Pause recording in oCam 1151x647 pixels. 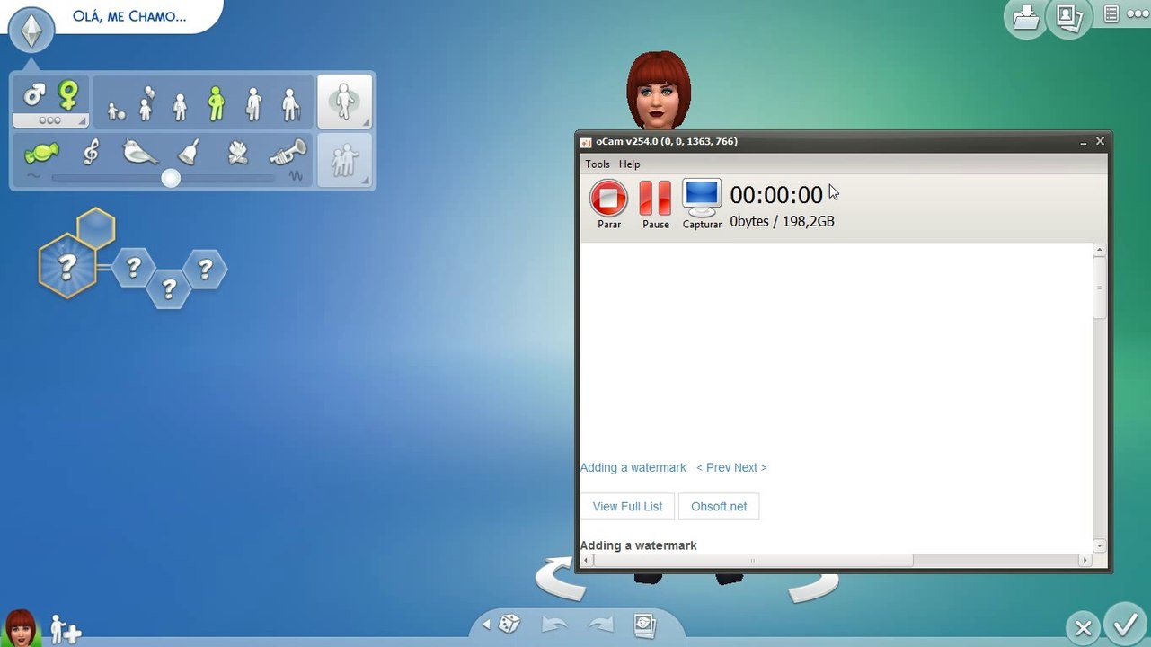tap(655, 205)
